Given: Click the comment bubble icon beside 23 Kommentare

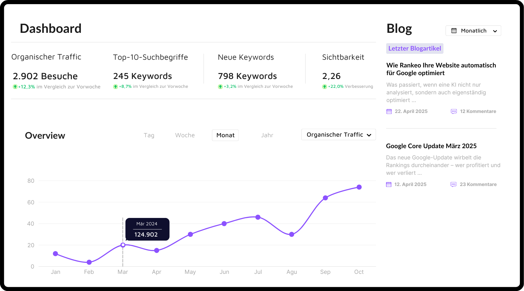Looking at the screenshot, I should click(454, 185).
